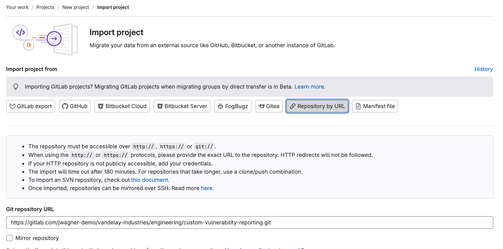Focus the Git repository URL field
This screenshot has width=503, height=249.
(x=249, y=222)
